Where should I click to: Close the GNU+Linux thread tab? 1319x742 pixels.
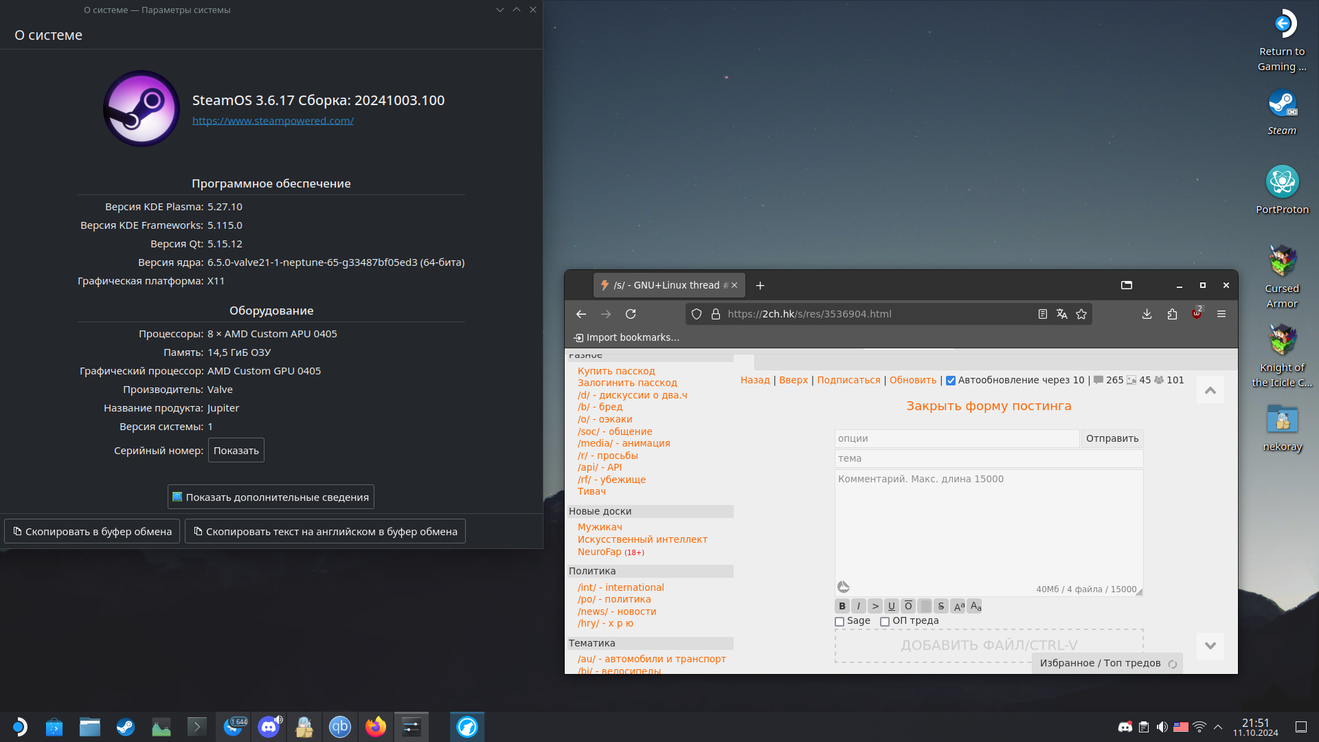(x=734, y=285)
